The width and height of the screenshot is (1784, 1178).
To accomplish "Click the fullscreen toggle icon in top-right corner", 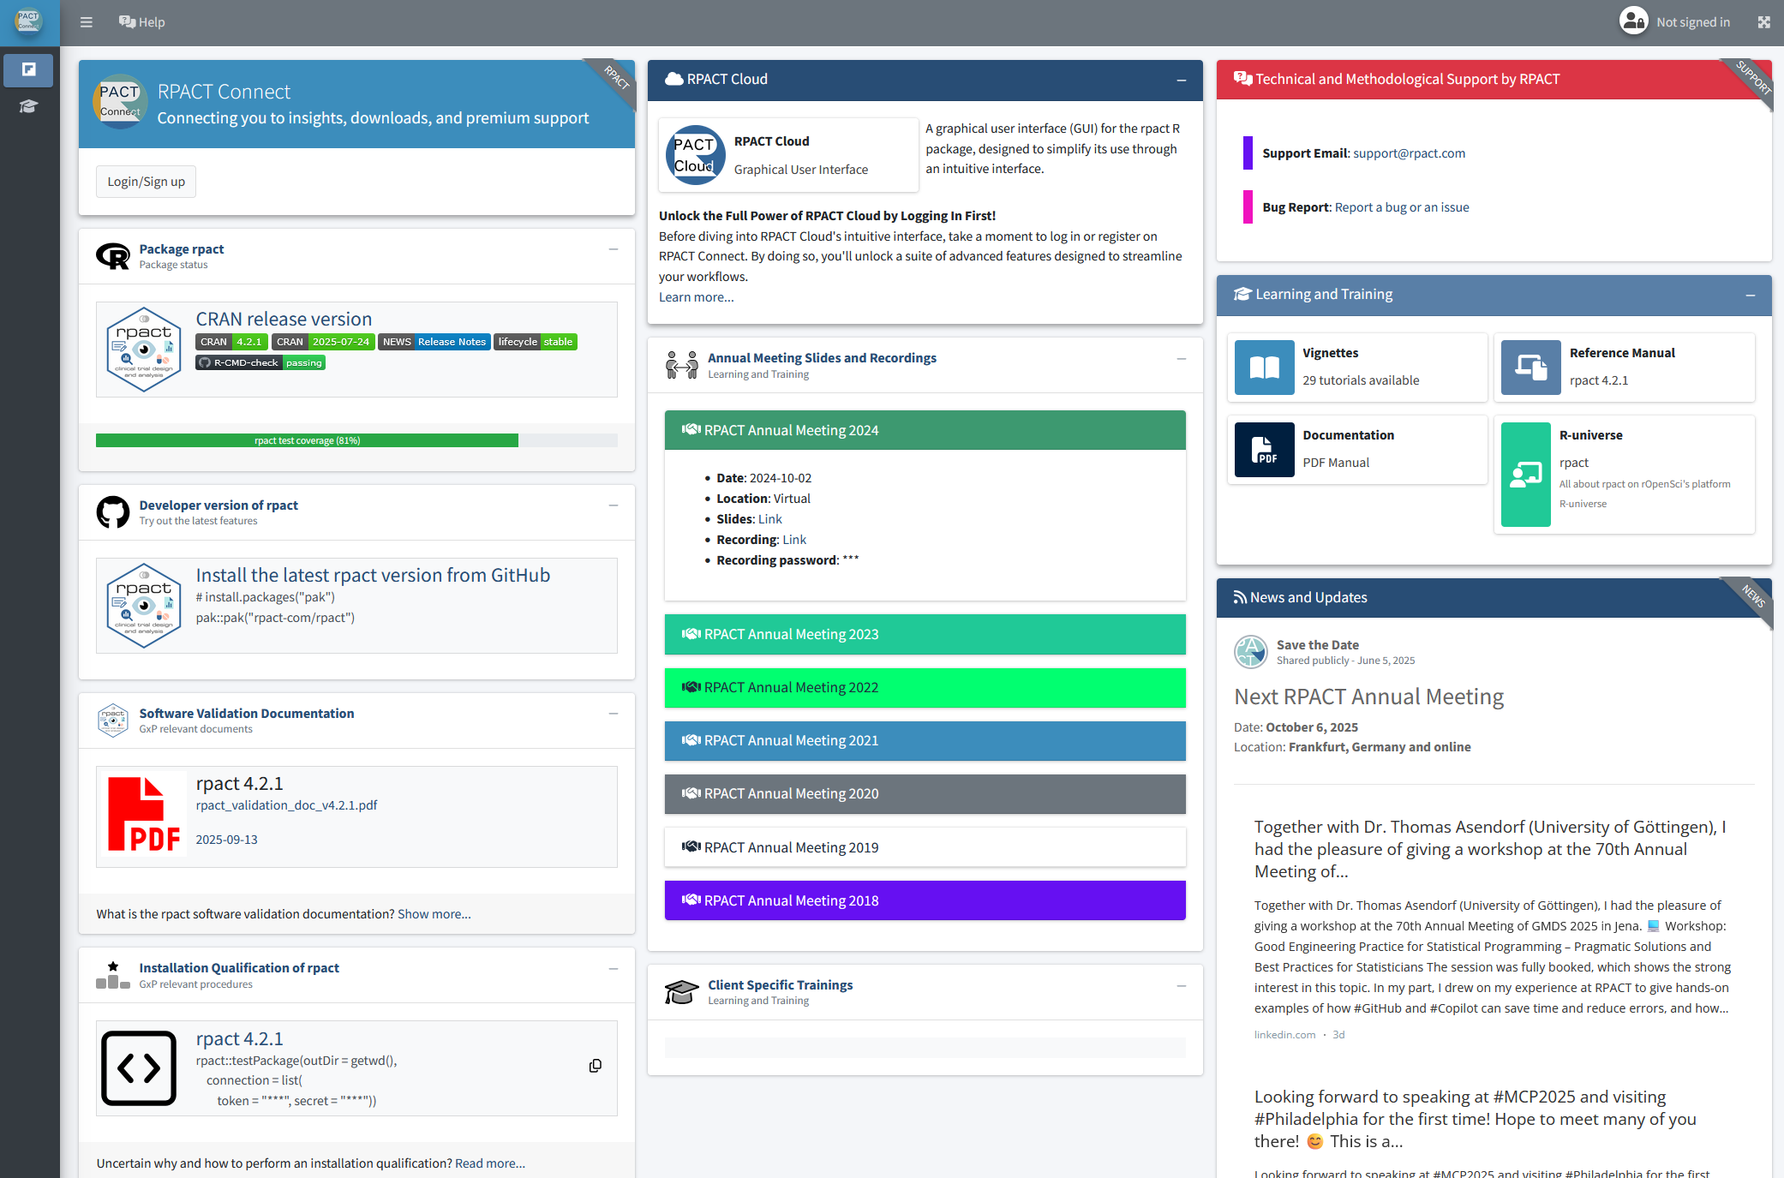I will point(1763,22).
